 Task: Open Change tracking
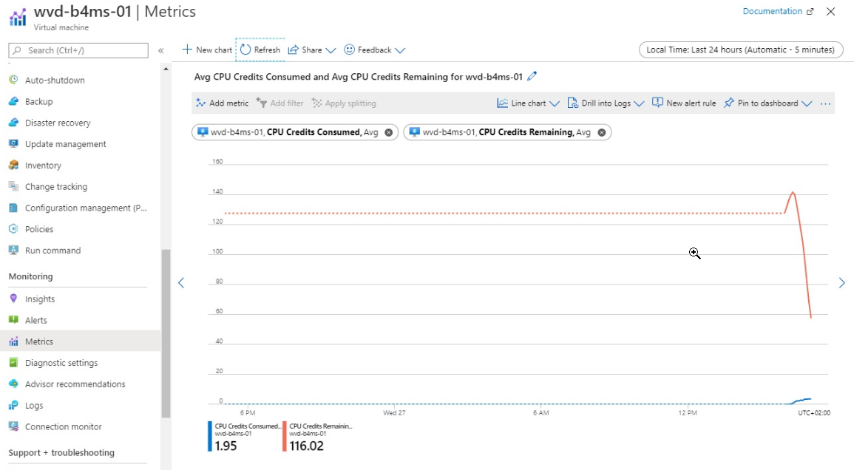point(56,186)
